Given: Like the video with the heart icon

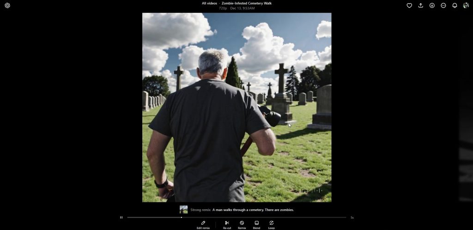Looking at the screenshot, I should 409,6.
